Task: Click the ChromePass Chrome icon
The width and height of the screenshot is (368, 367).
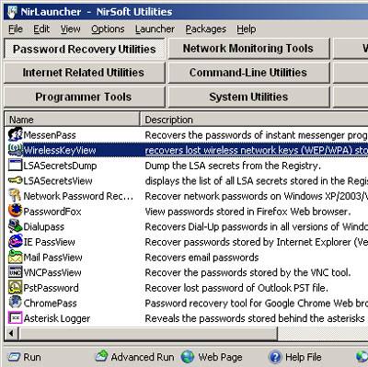Action: (x=16, y=303)
